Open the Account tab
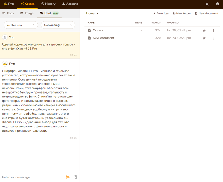Screen dimensions: 223x182 click(70, 4)
